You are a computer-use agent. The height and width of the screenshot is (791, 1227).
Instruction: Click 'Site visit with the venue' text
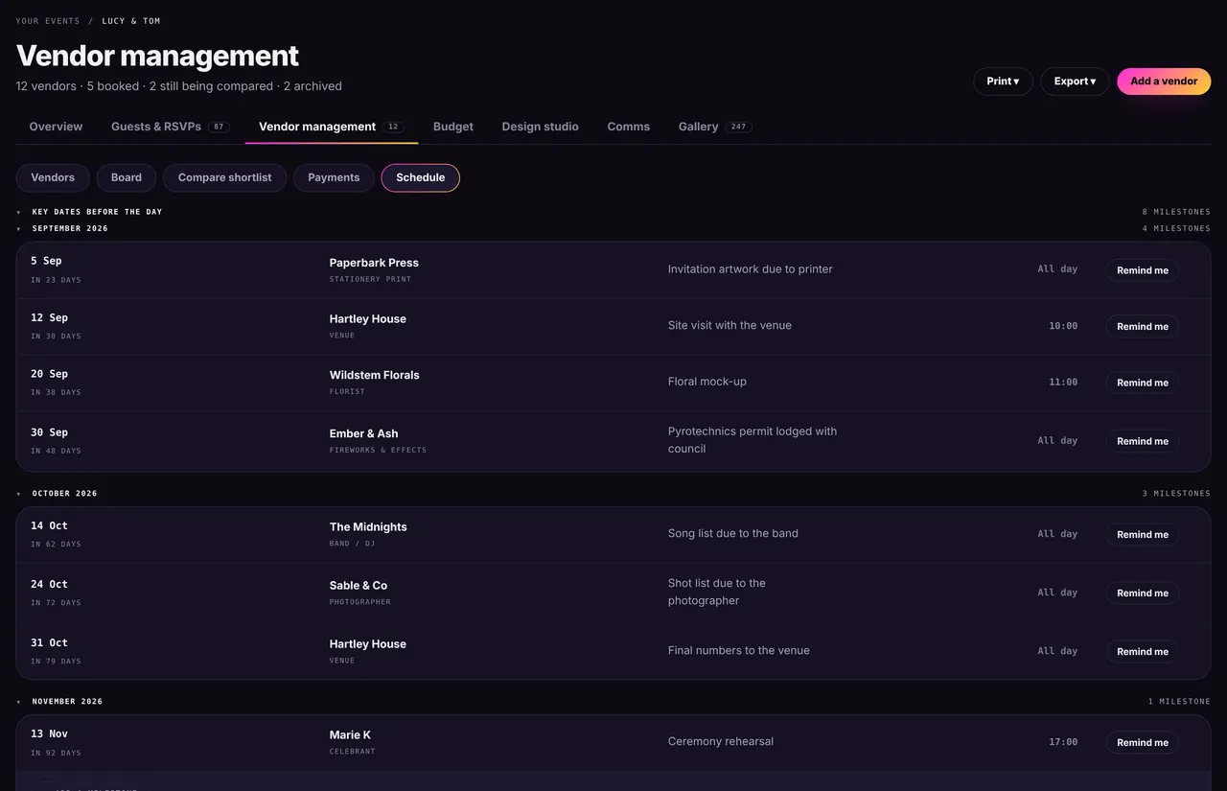(729, 325)
